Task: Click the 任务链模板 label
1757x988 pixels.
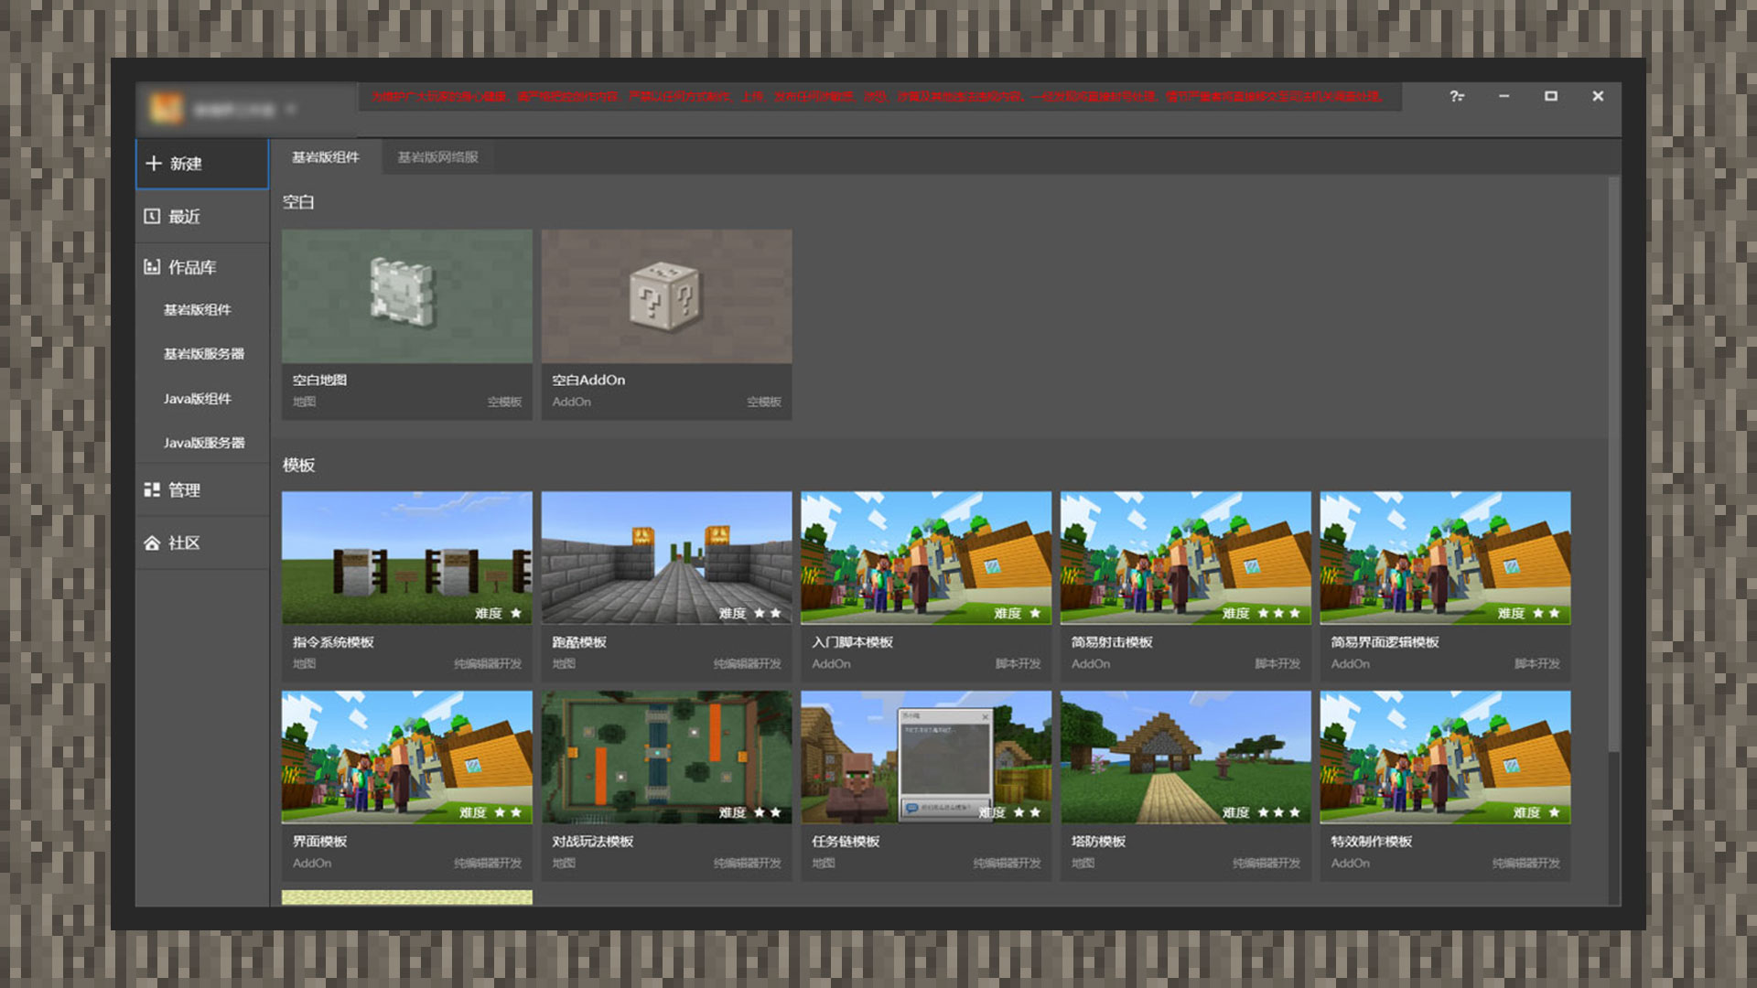Action: (846, 842)
